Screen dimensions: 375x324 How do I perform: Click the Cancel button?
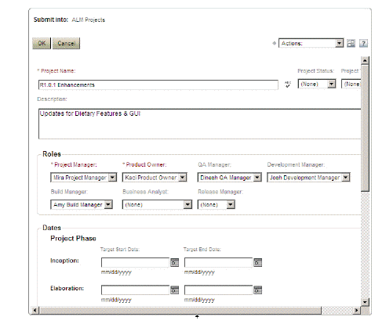tap(66, 43)
